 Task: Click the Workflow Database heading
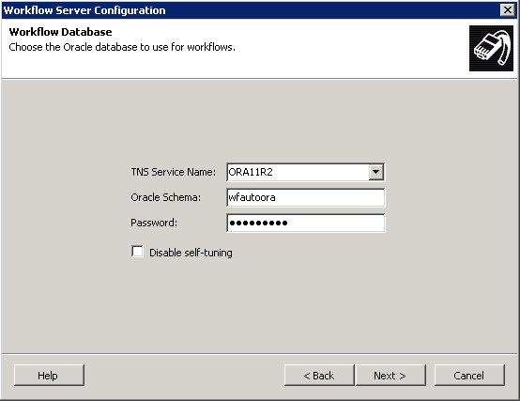click(60, 32)
